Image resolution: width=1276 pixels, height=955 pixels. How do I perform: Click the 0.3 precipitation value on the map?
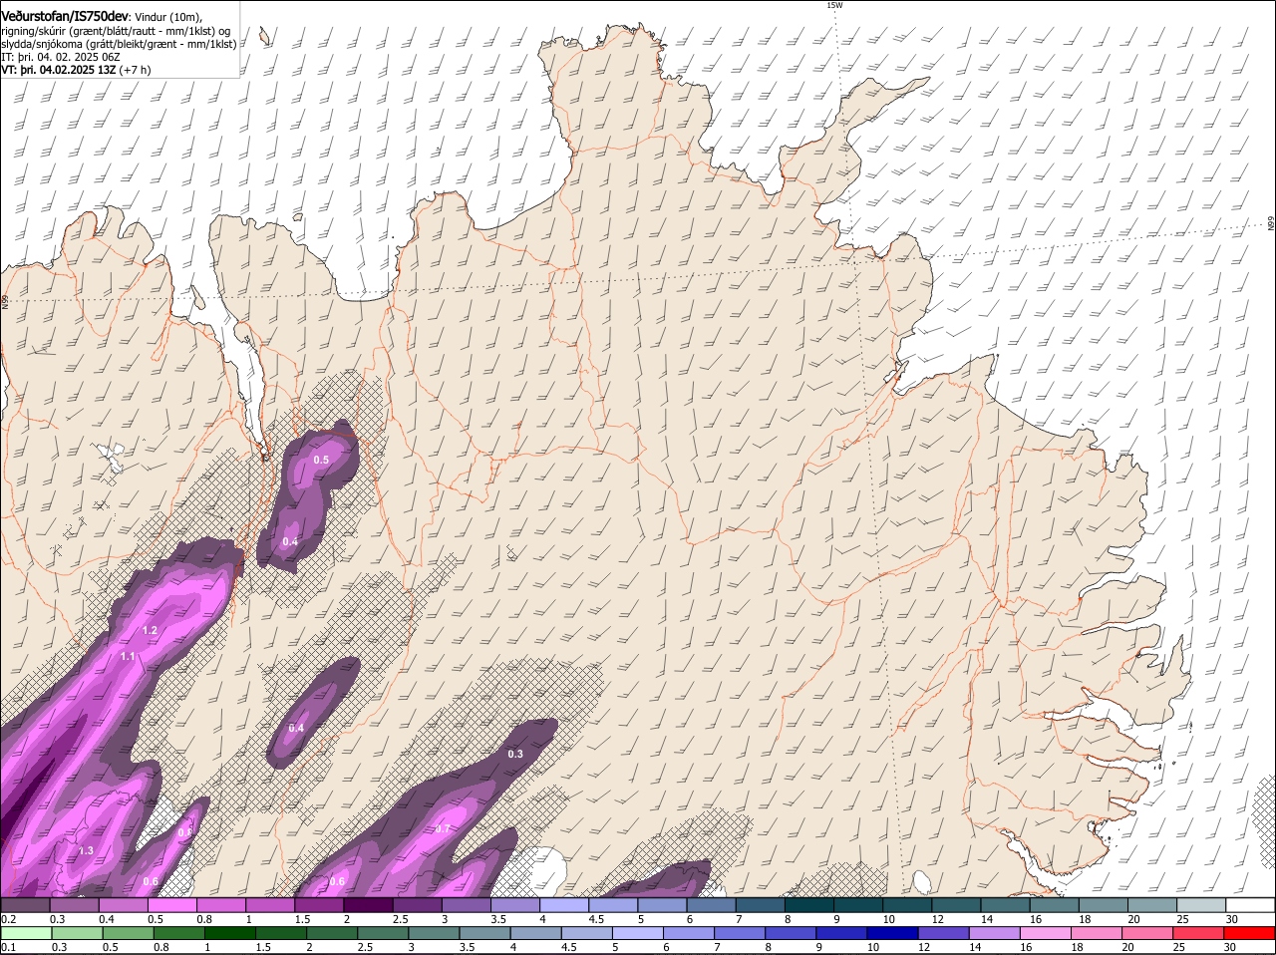point(515,754)
